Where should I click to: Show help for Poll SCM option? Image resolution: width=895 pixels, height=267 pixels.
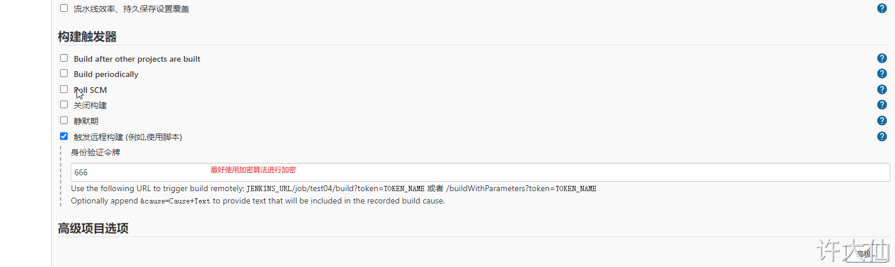[881, 89]
